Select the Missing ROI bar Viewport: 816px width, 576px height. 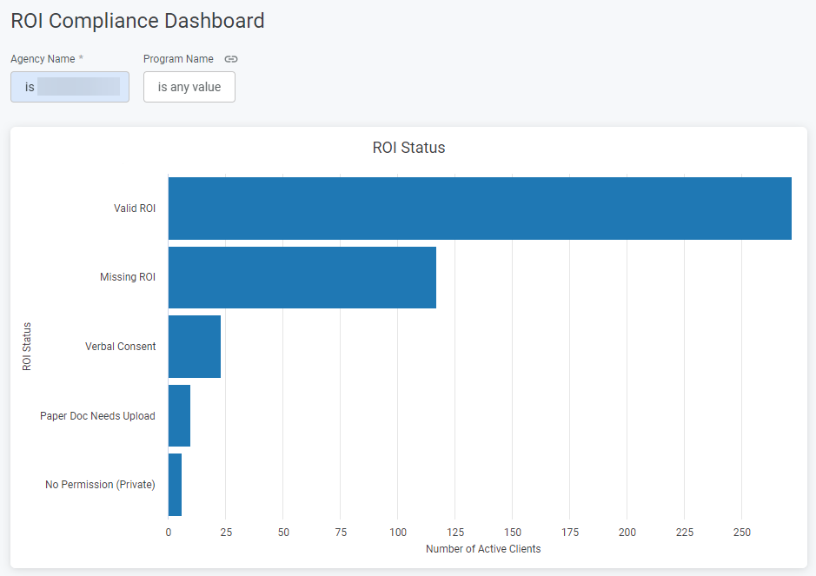[x=302, y=277]
